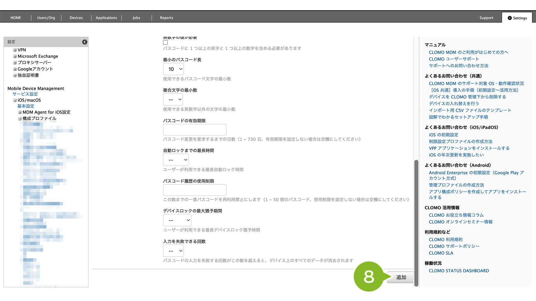536x301 pixels.
Task: Focus the パスコードの有効期限 input field
Action: tap(194, 130)
